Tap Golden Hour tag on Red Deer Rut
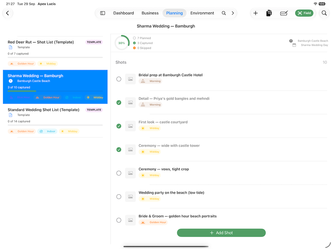Viewport: 332px width, 249px height. 22,64
